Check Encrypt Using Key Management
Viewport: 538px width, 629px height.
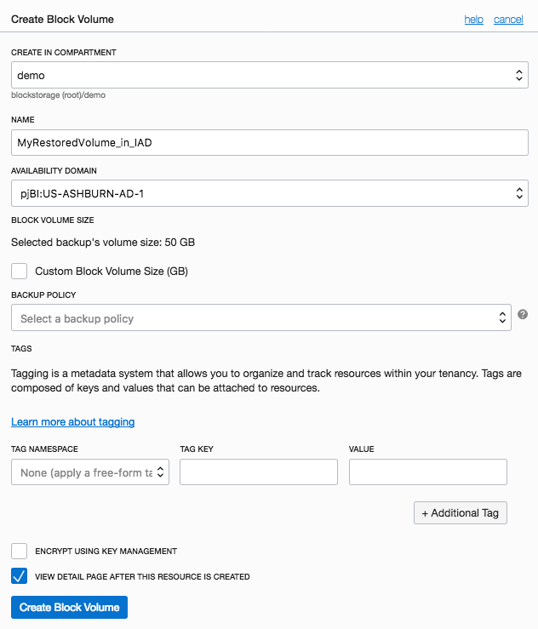20,551
